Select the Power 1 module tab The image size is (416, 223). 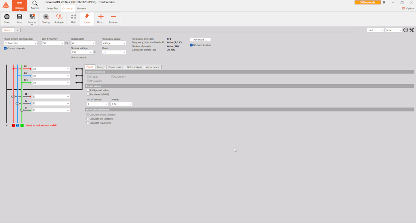pyautogui.click(x=8, y=30)
